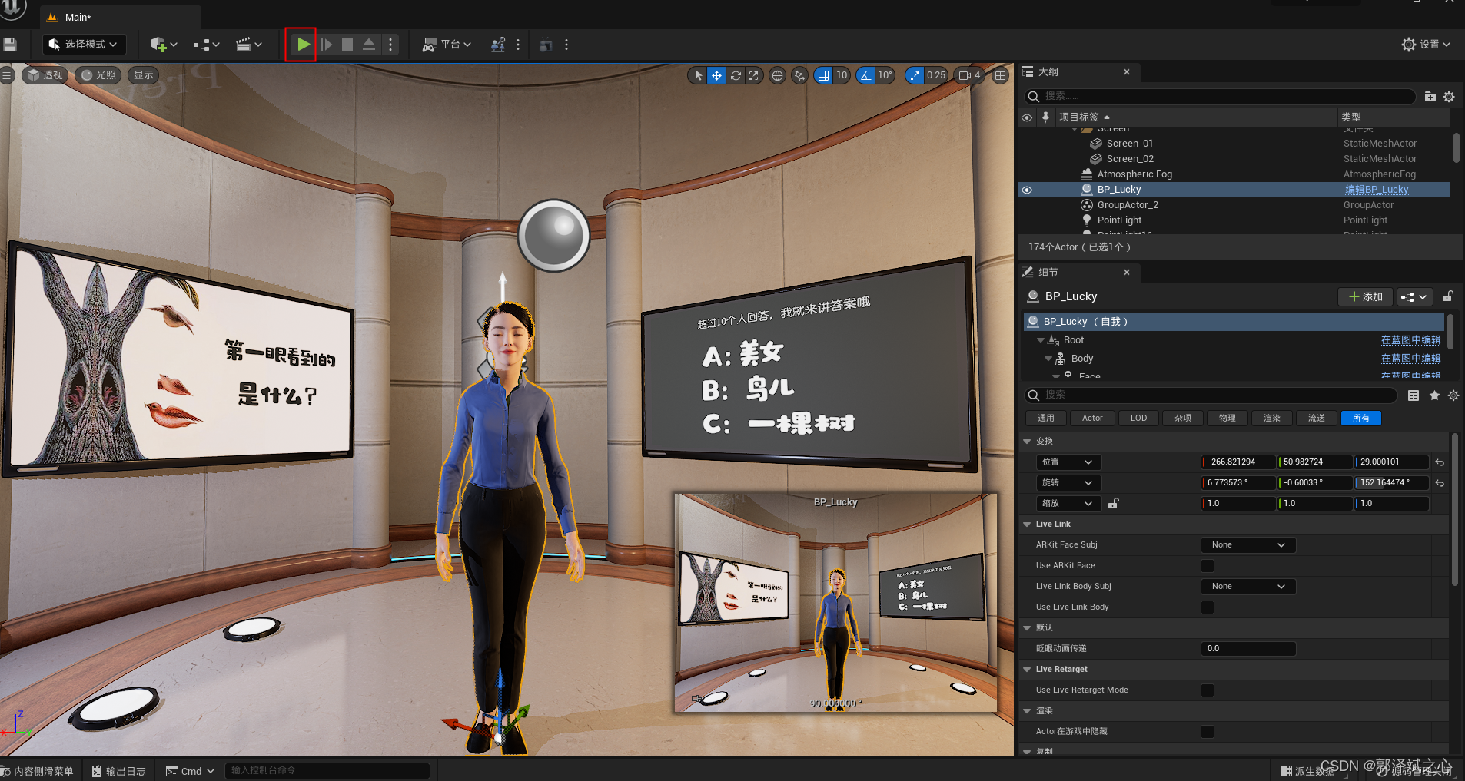
Task: Open the 平台 platforms dropdown
Action: click(447, 45)
